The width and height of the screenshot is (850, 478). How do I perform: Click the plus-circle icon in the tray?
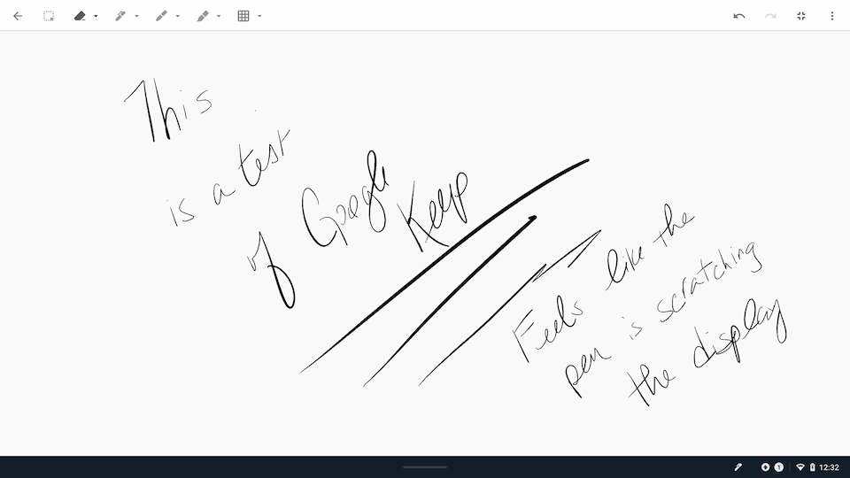pos(765,466)
